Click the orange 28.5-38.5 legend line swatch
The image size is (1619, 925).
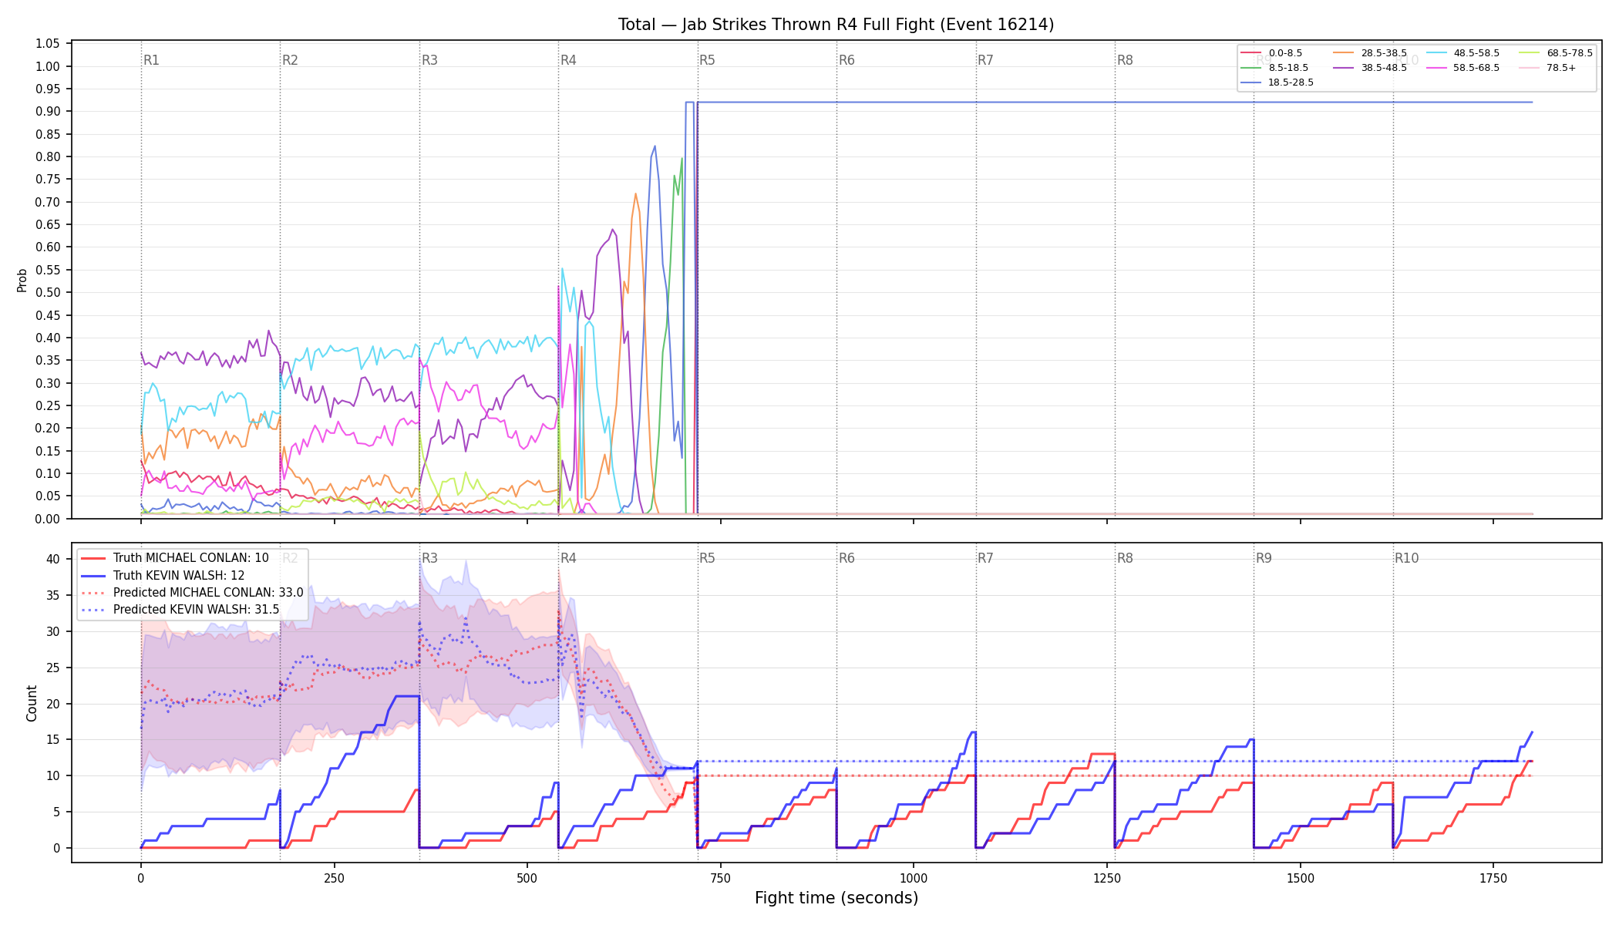(x=1344, y=53)
